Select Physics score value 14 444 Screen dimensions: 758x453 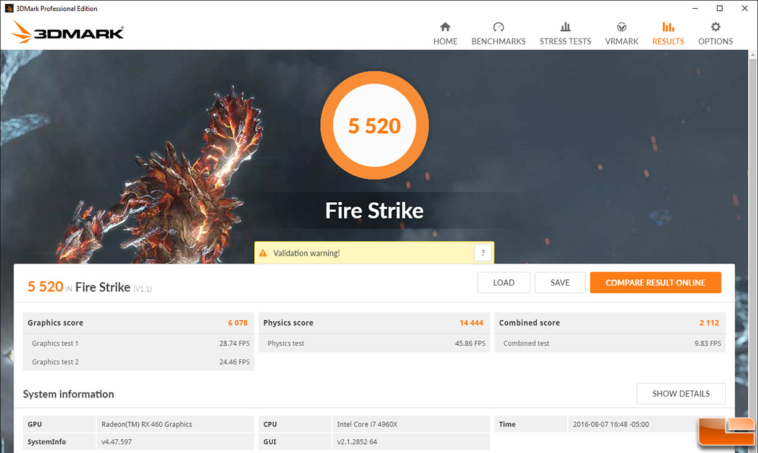[x=471, y=323]
